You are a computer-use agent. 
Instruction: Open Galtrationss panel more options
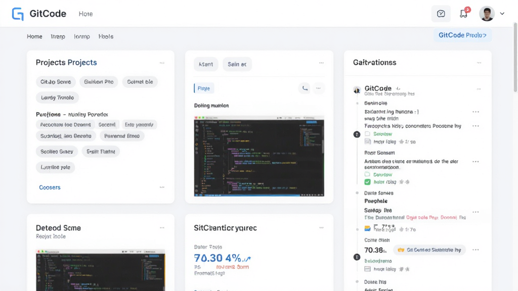click(479, 63)
